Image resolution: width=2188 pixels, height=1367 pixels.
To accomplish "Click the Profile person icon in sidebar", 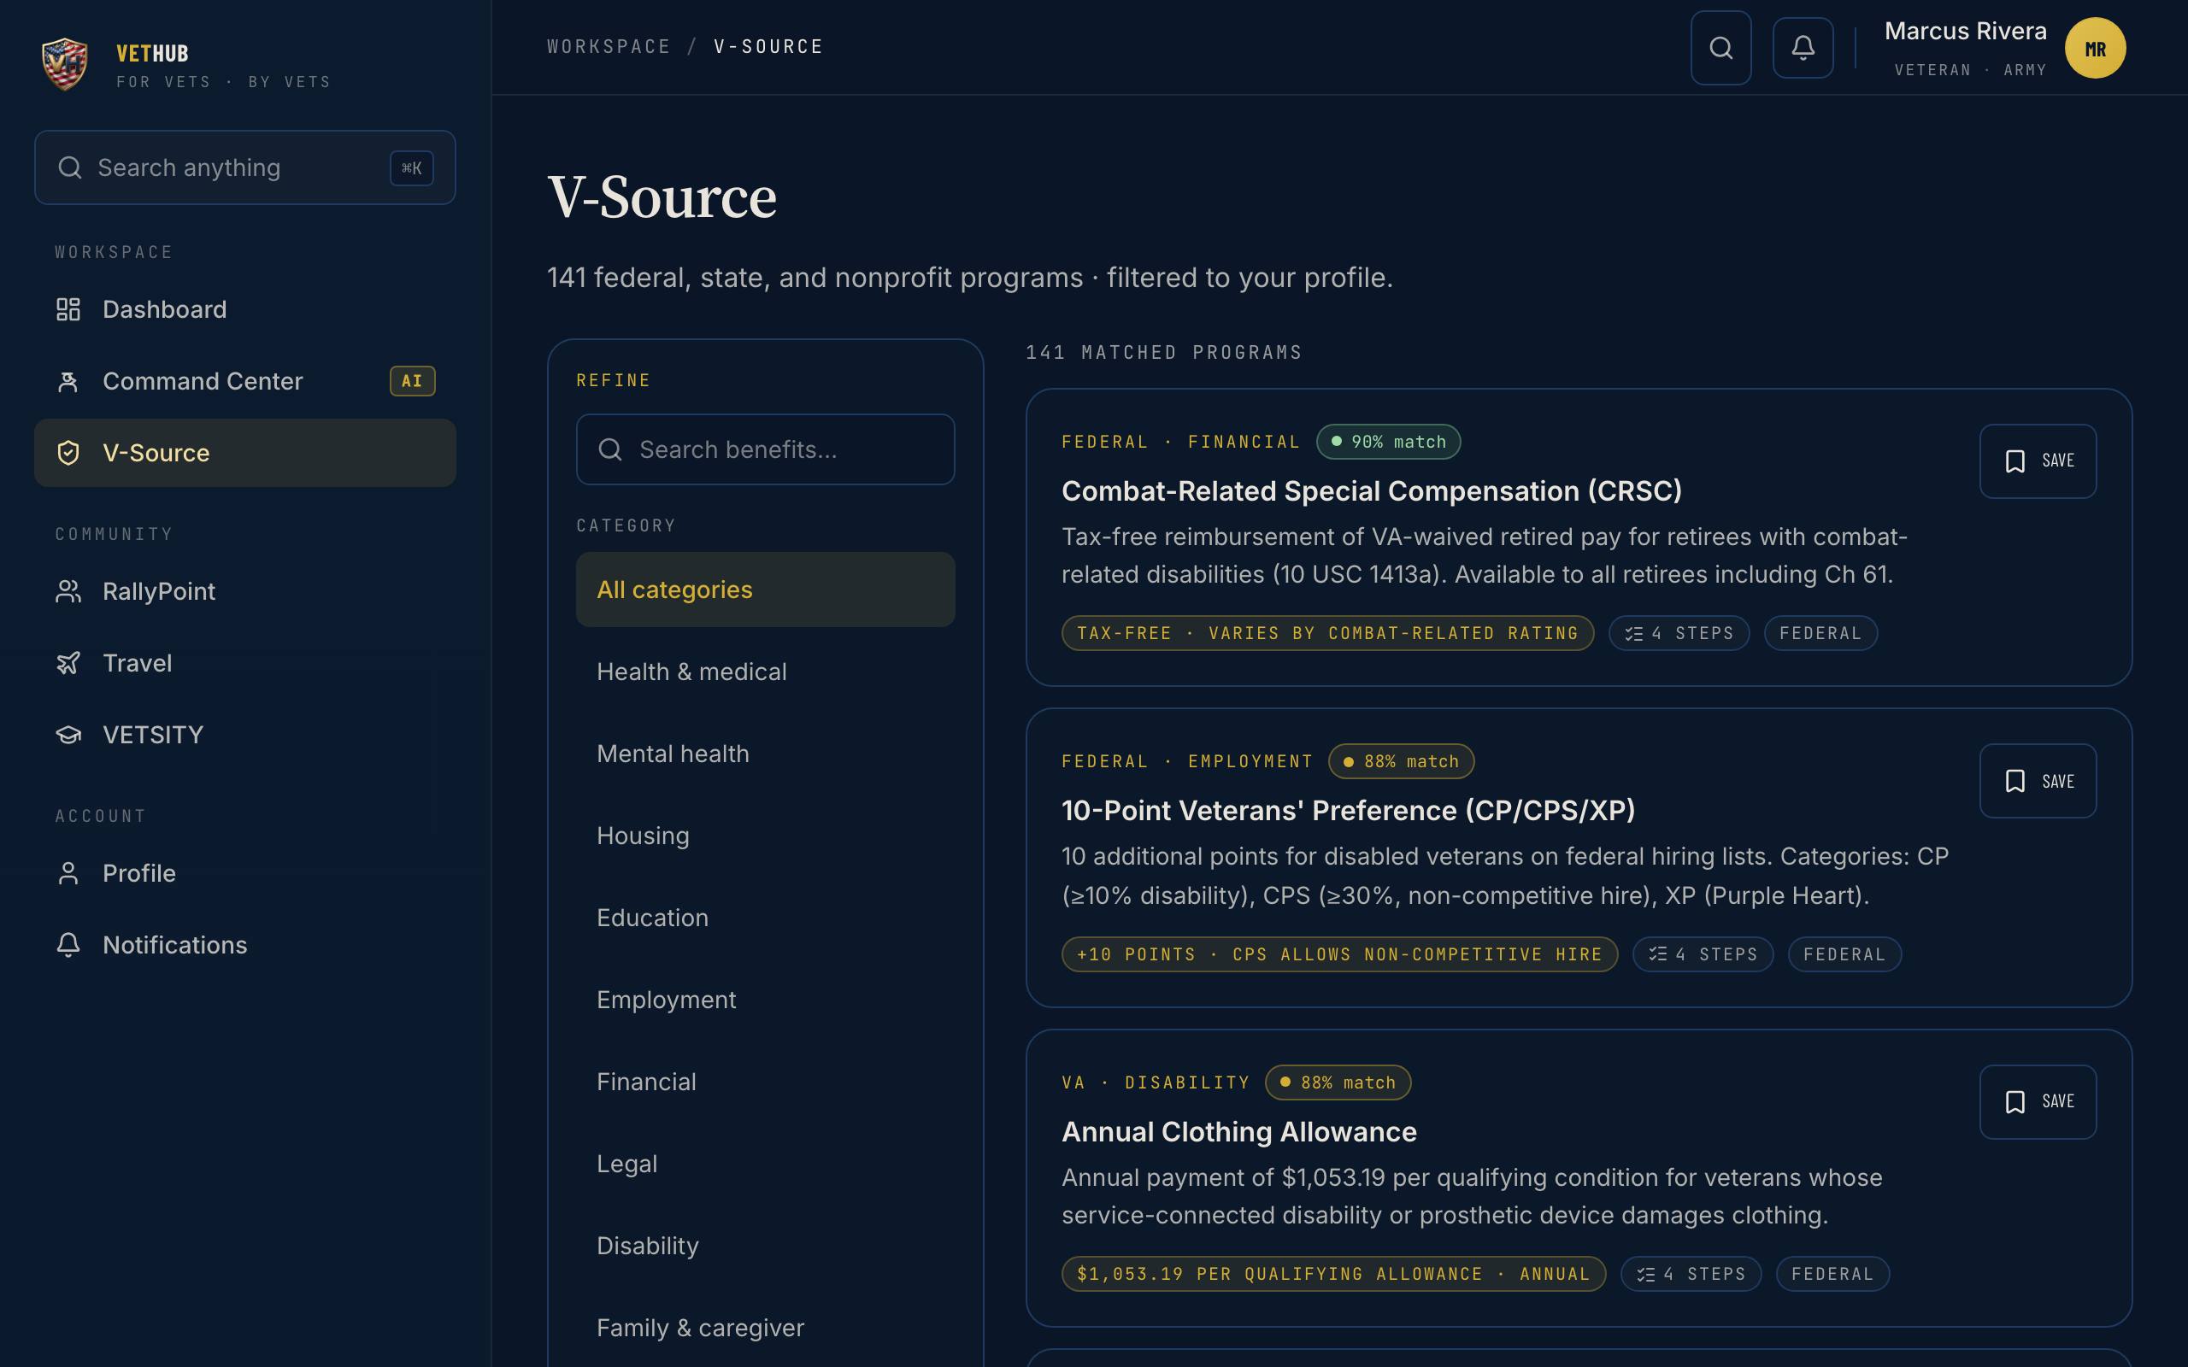I will [68, 873].
